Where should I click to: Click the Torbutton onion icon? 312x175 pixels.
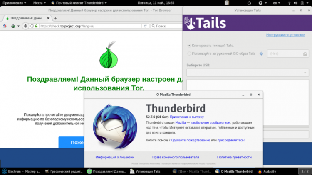(13, 26)
